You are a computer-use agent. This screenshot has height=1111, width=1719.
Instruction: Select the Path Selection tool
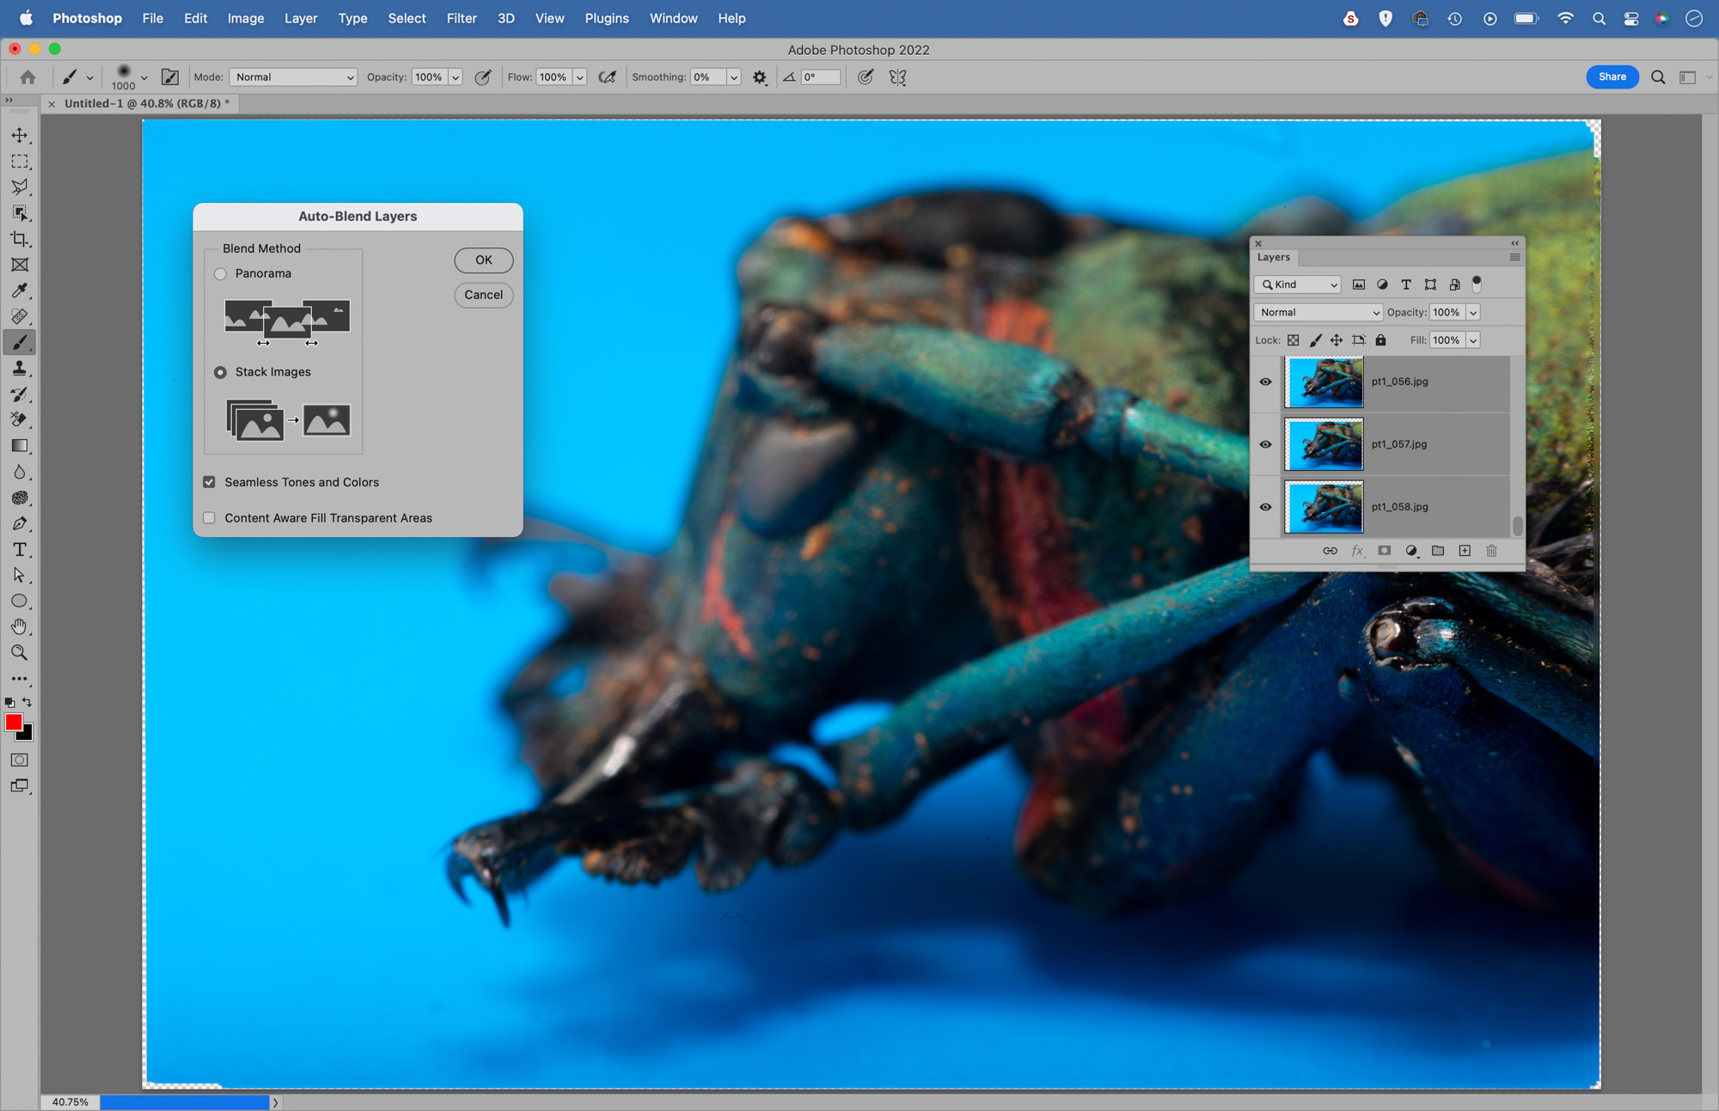click(x=20, y=575)
